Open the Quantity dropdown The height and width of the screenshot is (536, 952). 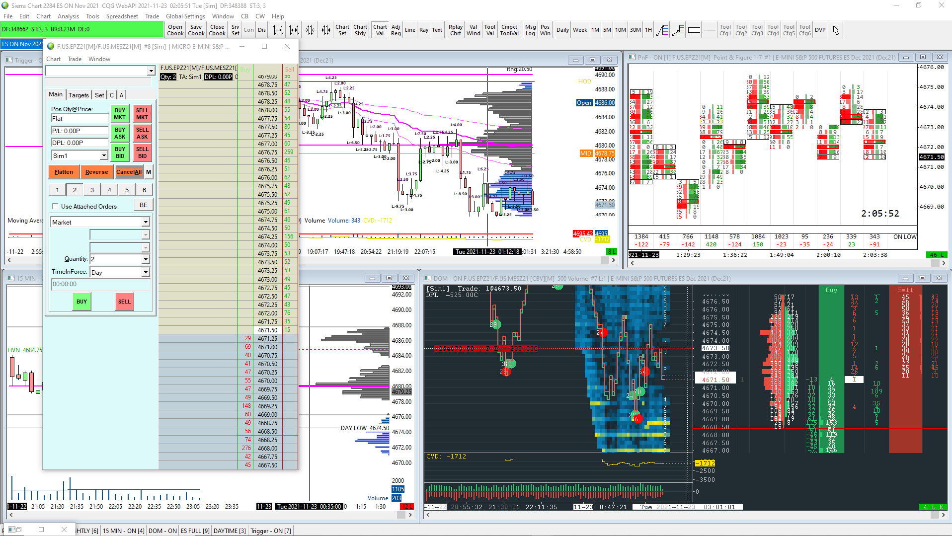point(146,259)
